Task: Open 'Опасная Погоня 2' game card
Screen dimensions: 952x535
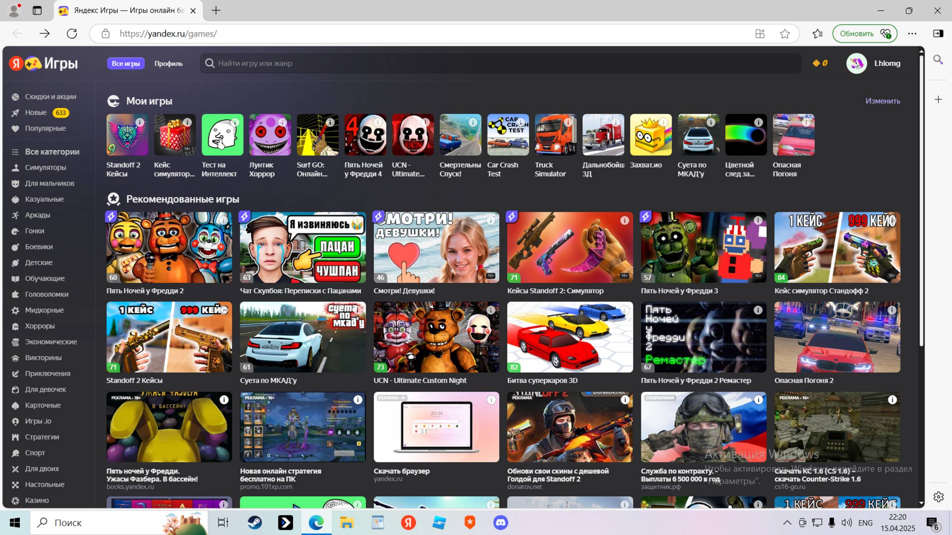Action: [837, 337]
